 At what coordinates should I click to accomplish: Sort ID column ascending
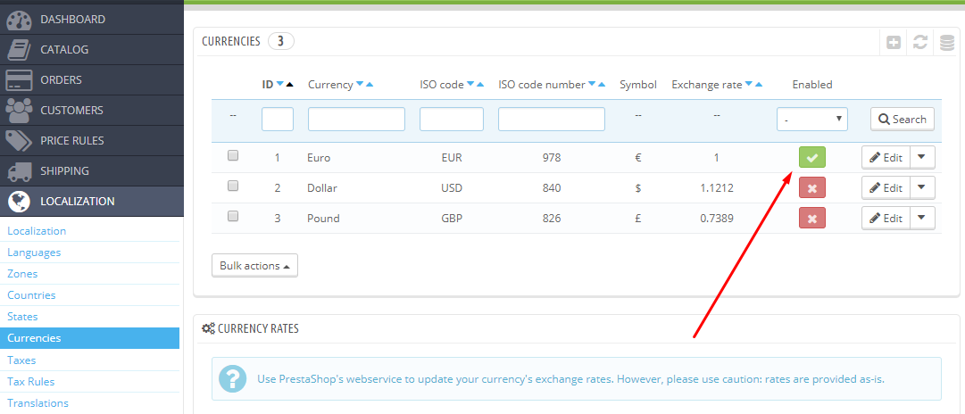pyautogui.click(x=290, y=84)
